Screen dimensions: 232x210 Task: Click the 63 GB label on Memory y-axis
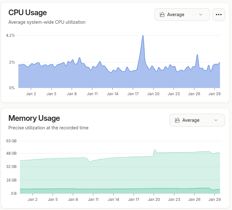11,141
